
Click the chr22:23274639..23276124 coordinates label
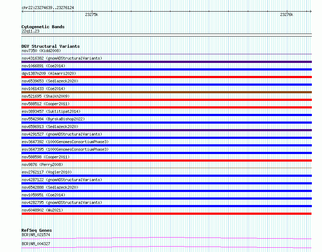pyautogui.click(x=48, y=8)
